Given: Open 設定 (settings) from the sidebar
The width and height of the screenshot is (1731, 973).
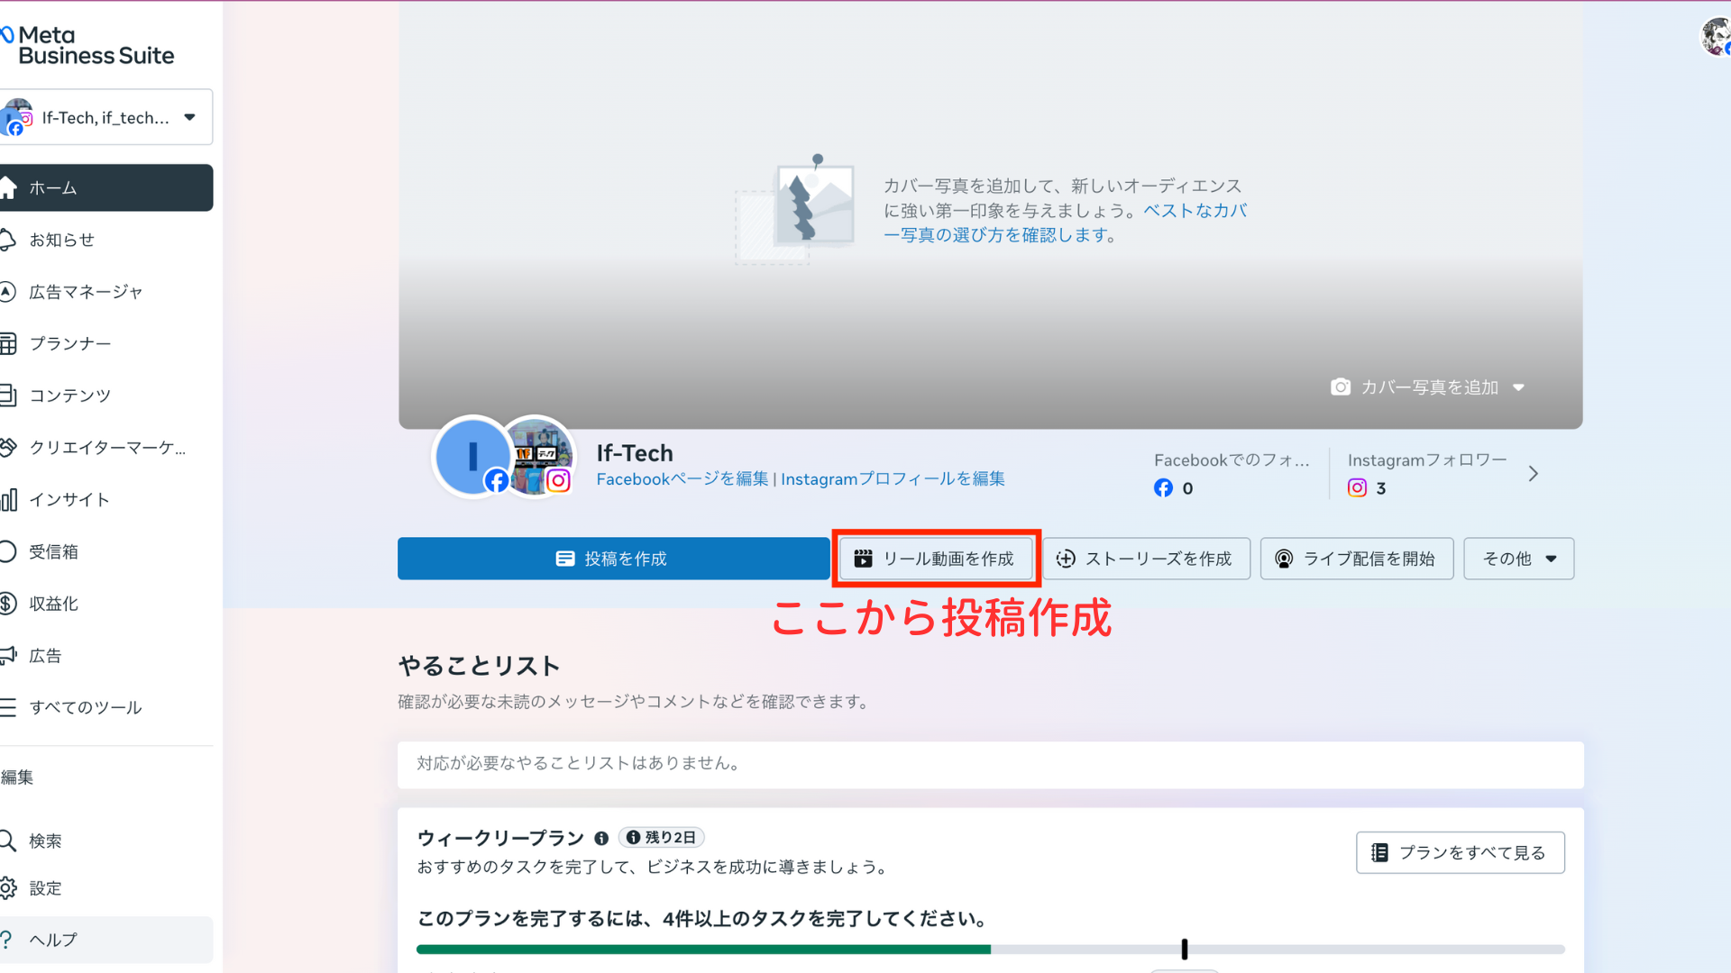Looking at the screenshot, I should click(45, 888).
